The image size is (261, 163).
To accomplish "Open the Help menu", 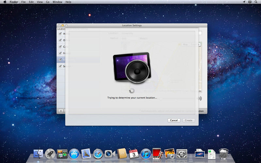I will tap(68, 2).
